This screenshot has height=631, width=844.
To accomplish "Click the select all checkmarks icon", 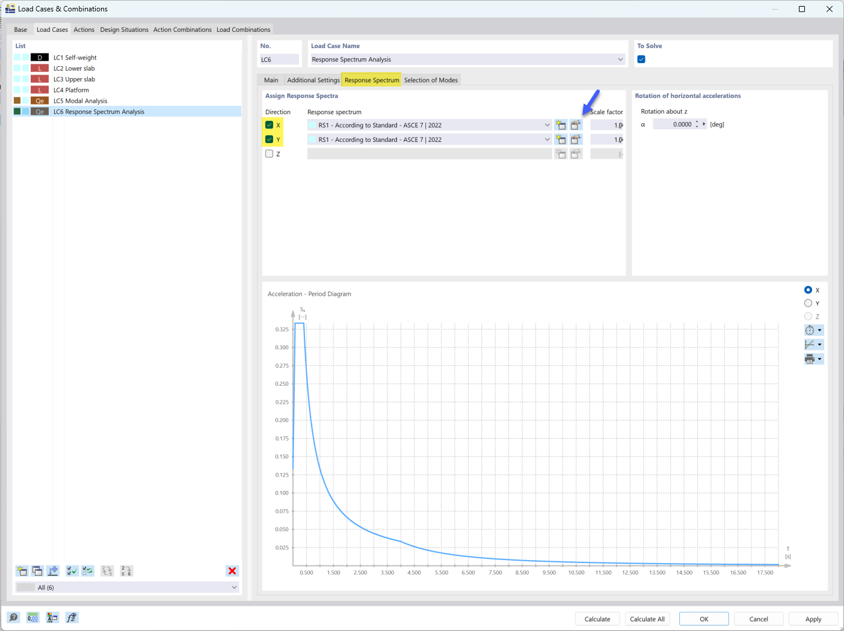I will [x=72, y=571].
